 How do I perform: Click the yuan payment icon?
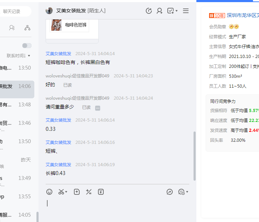point(101,192)
